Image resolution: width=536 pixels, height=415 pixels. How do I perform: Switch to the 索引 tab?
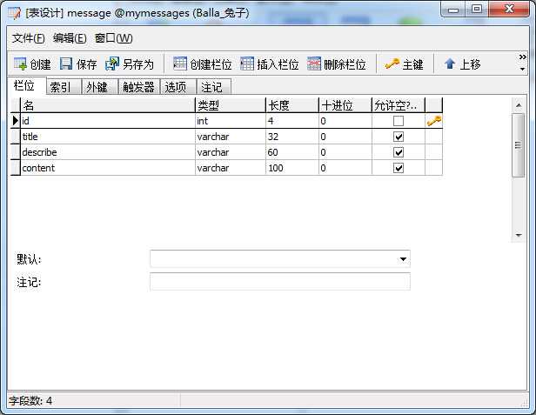point(60,87)
